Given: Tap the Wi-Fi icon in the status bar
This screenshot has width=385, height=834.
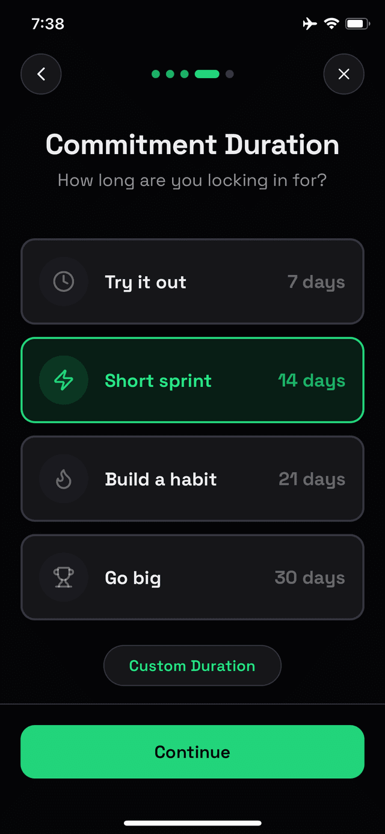Looking at the screenshot, I should [332, 23].
